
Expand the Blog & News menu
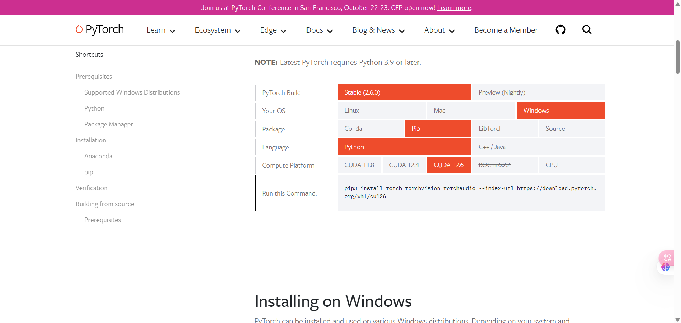tap(378, 30)
